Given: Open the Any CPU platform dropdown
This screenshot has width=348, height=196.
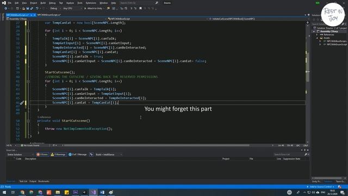Looking at the screenshot, I should point(72,9).
